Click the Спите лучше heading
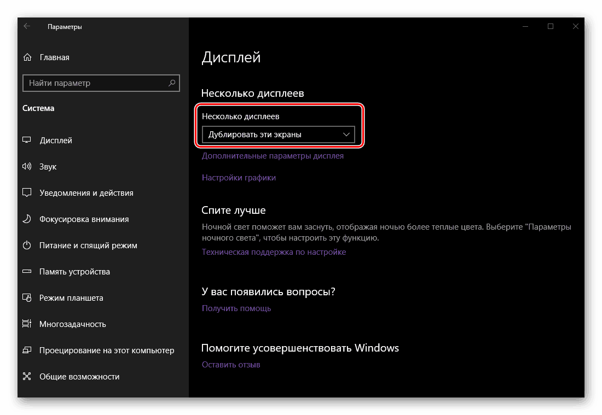602x415 pixels. [234, 210]
